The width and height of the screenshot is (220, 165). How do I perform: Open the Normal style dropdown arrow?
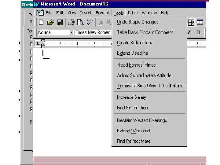(71, 32)
